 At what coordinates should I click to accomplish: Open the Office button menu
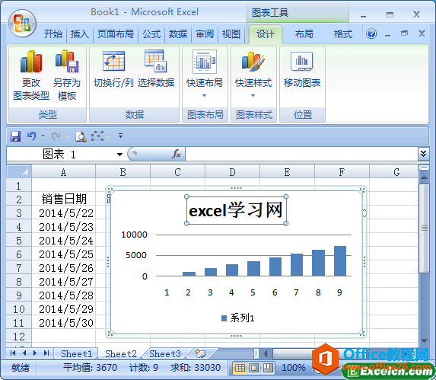[x=22, y=24]
